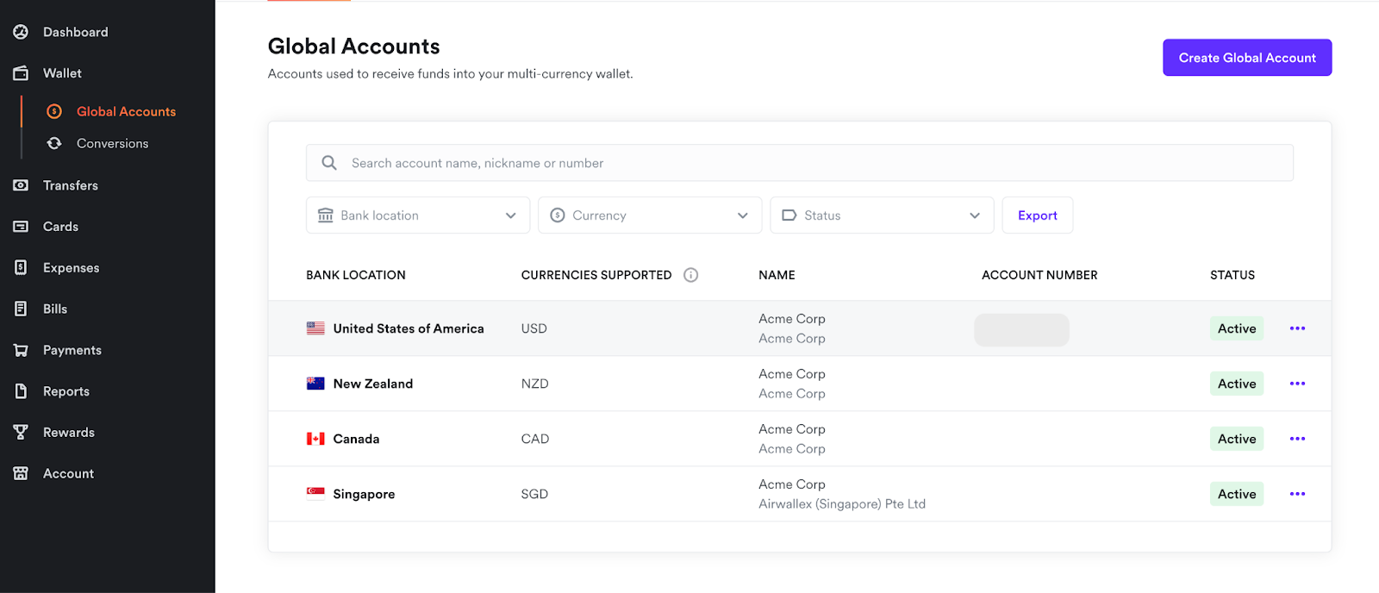Viewport: 1379px width, 593px height.
Task: Click the info icon beside Currencies Supported
Action: point(690,275)
